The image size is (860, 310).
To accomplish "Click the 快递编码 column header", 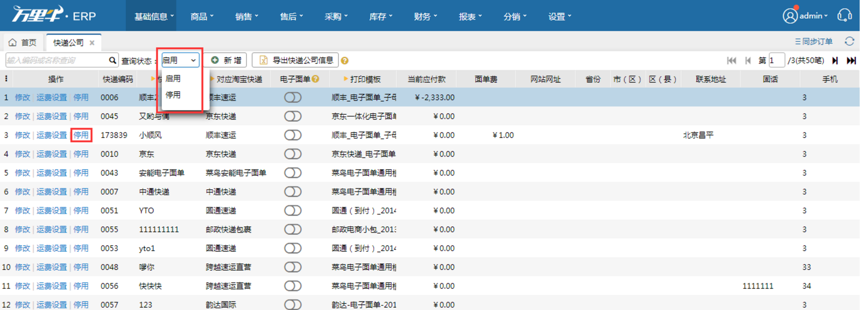I will tap(118, 79).
